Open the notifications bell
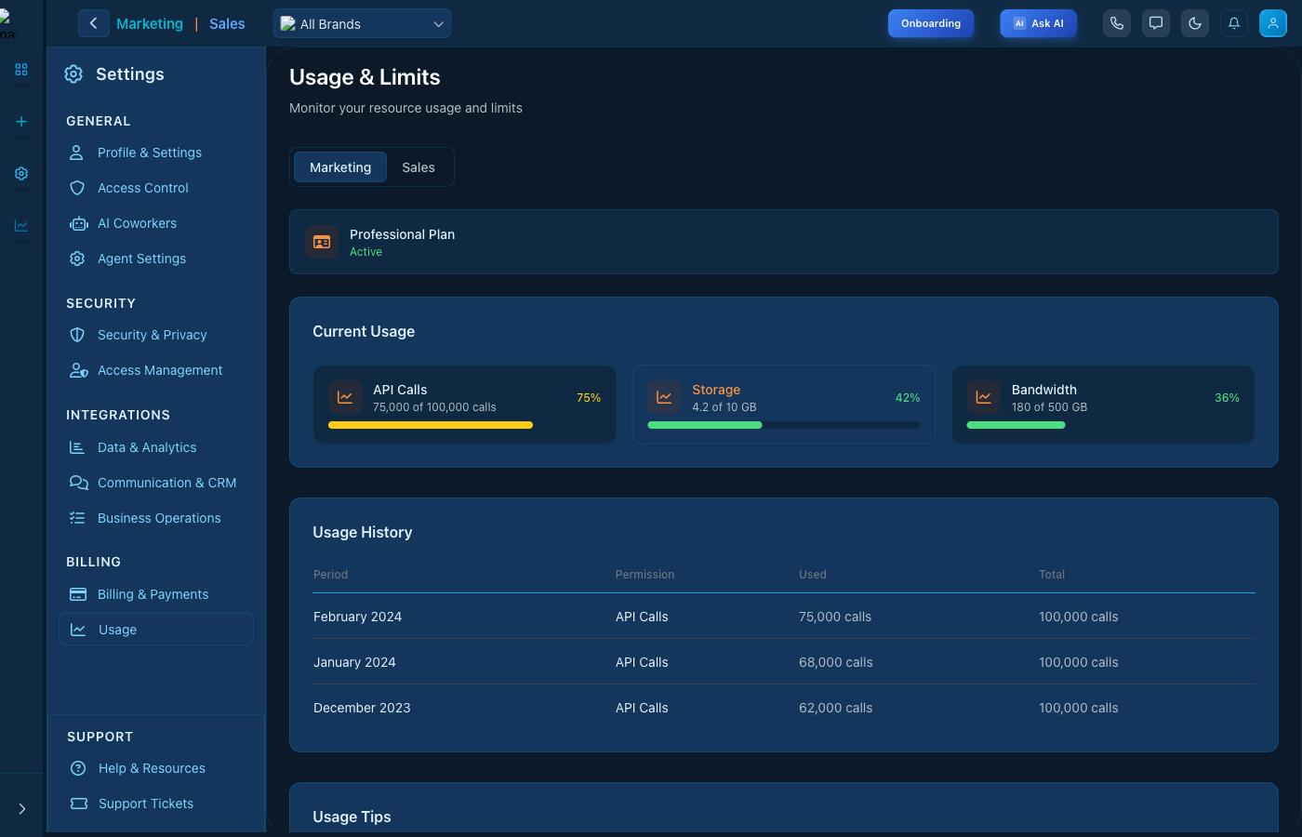This screenshot has width=1302, height=837. (x=1234, y=23)
